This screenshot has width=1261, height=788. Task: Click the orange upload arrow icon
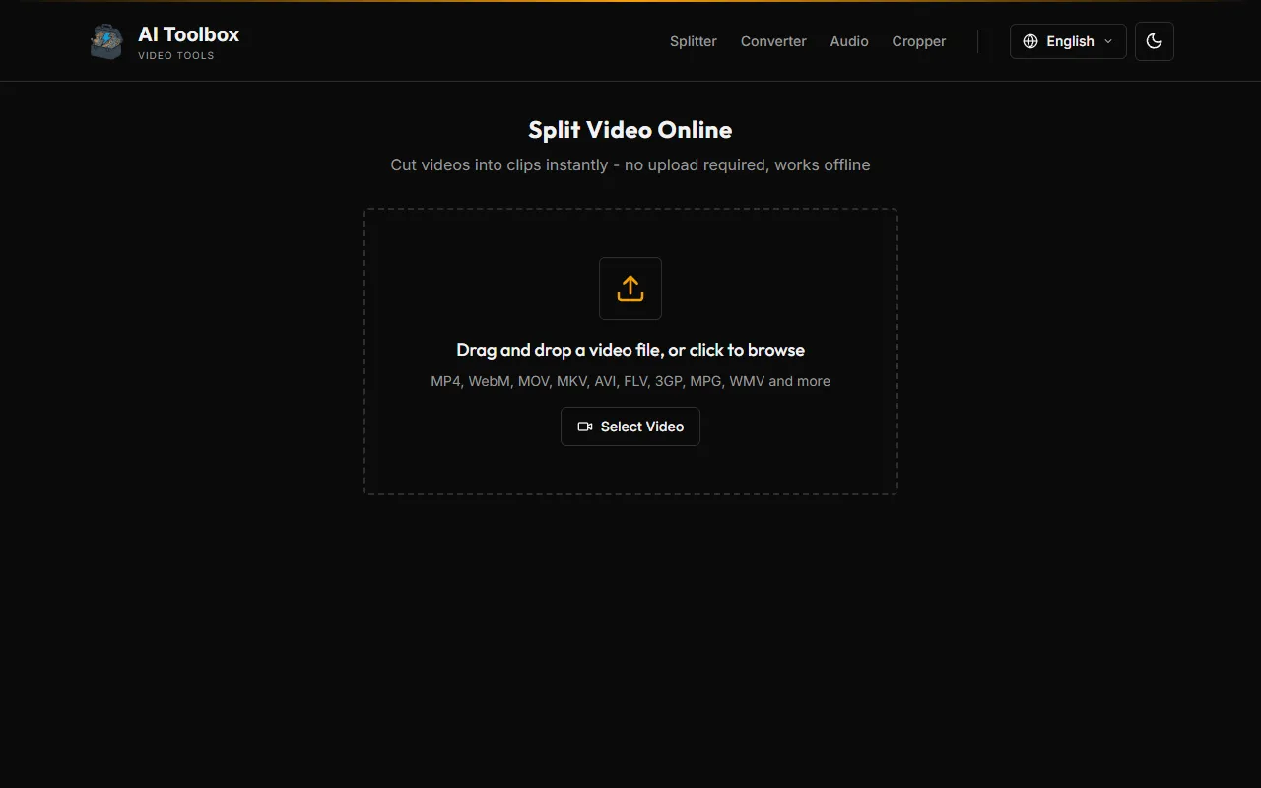click(630, 289)
